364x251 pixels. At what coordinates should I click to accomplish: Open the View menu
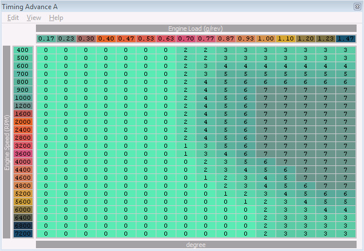[x=34, y=18]
